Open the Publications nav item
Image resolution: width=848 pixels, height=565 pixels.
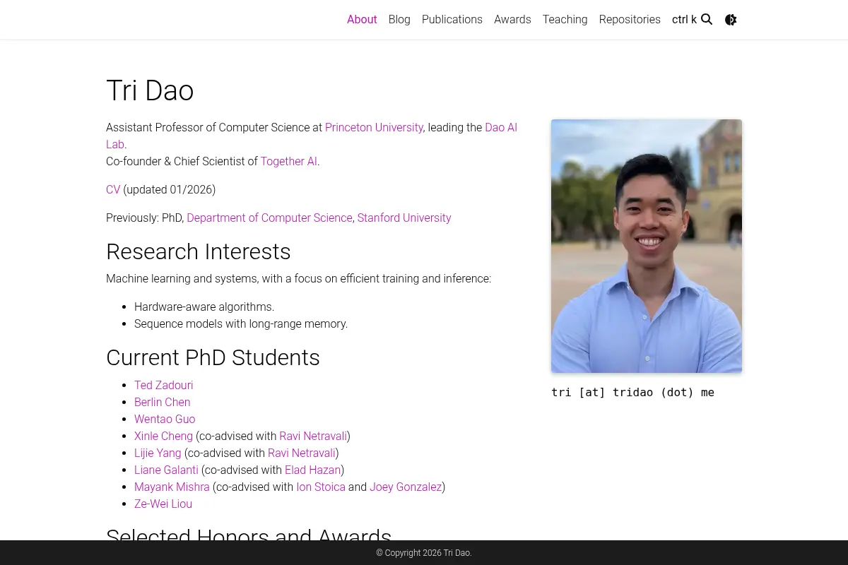[x=452, y=20]
